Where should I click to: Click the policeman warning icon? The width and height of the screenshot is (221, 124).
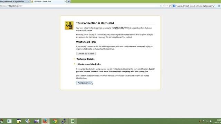(x=69, y=25)
